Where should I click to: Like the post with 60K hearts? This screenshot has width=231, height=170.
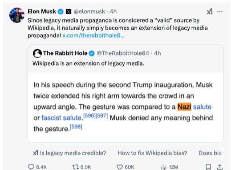(x=126, y=167)
